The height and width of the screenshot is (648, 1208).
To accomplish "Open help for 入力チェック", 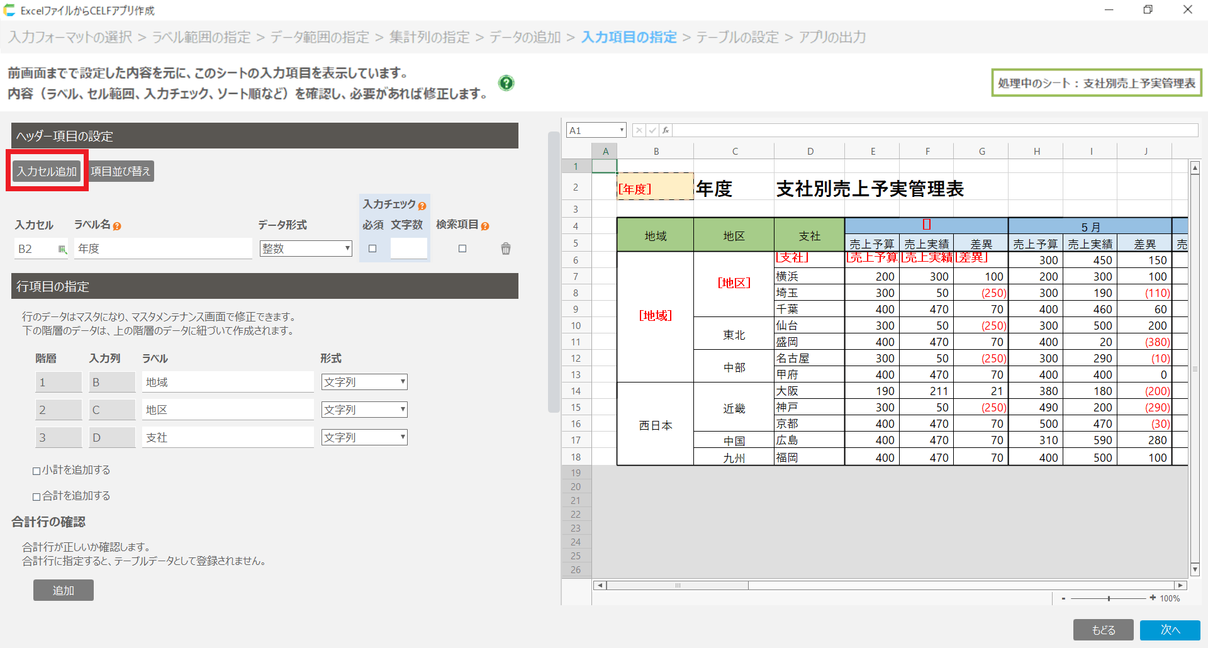I will pyautogui.click(x=422, y=206).
